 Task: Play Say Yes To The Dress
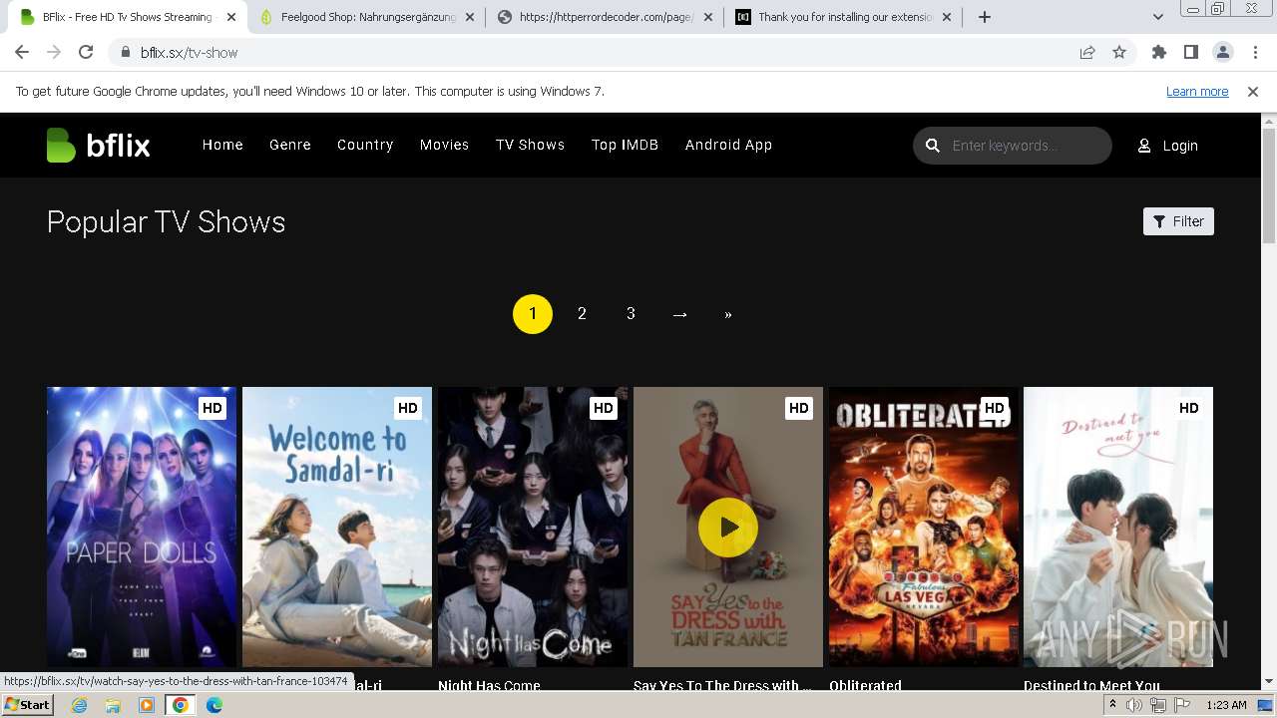[728, 528]
